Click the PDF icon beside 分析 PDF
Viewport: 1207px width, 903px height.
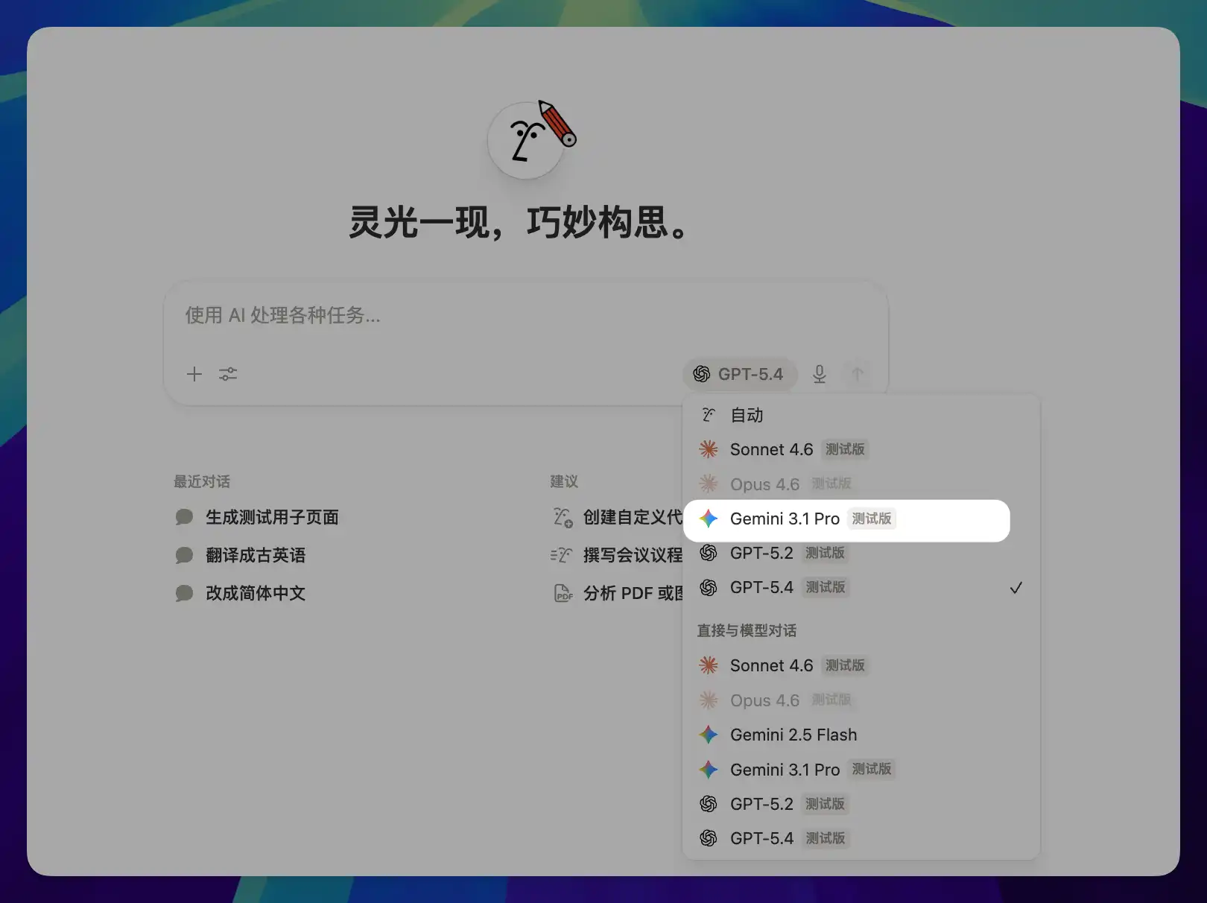(563, 593)
